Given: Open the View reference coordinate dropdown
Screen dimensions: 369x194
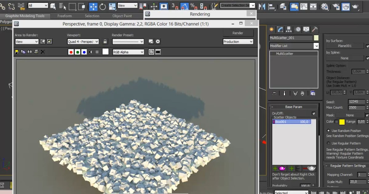Looking at the screenshot, I should 127,6.
